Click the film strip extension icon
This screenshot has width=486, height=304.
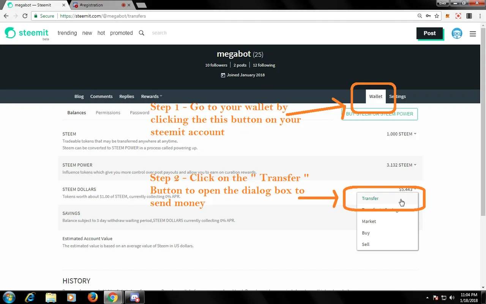tap(469, 16)
